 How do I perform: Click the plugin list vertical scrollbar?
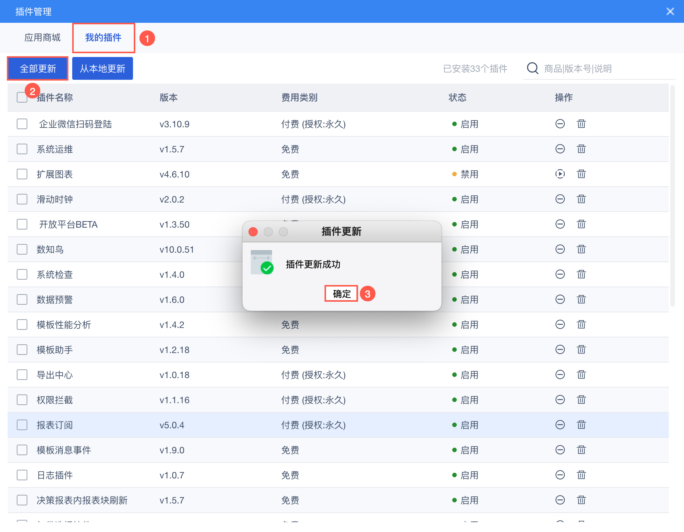pyautogui.click(x=673, y=196)
